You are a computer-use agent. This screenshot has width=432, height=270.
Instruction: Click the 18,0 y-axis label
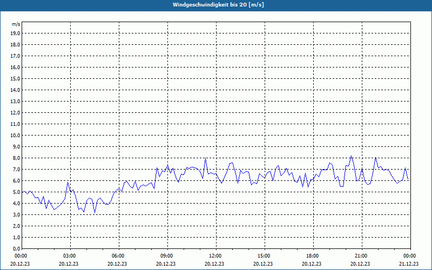pos(15,45)
